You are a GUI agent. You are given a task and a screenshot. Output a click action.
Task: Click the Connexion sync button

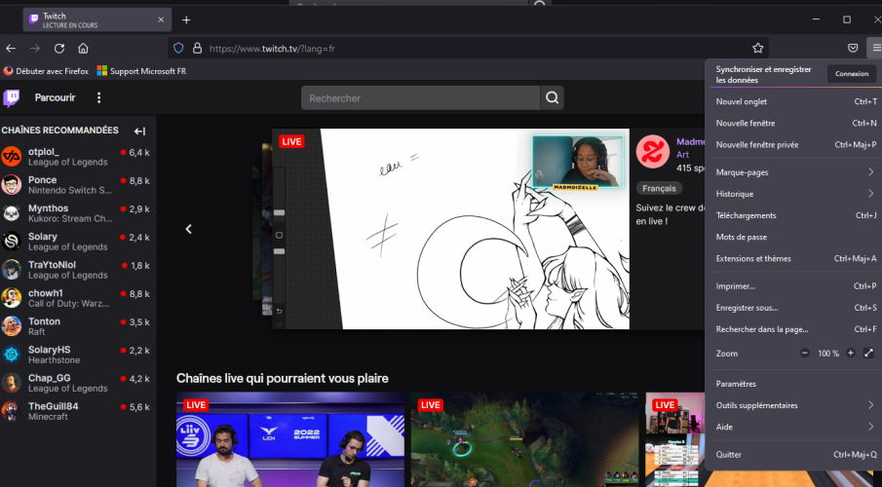pos(852,74)
